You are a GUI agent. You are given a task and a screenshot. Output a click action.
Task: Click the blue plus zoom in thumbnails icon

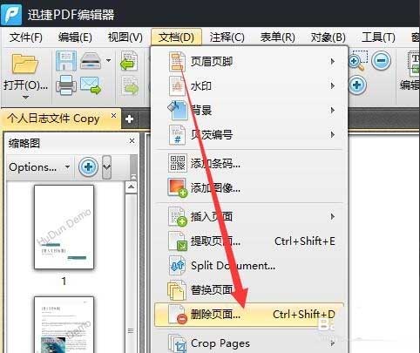point(88,166)
